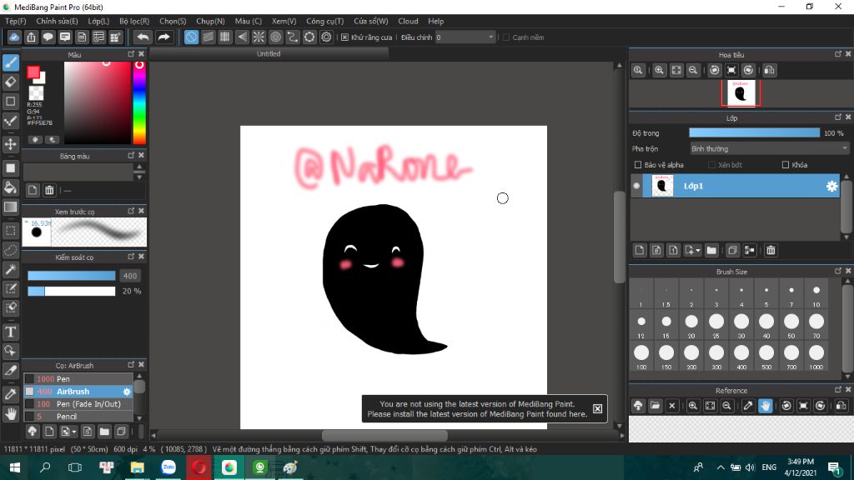The image size is (854, 480).
Task: Enable crosshatch grid snap guide
Action: (225, 37)
